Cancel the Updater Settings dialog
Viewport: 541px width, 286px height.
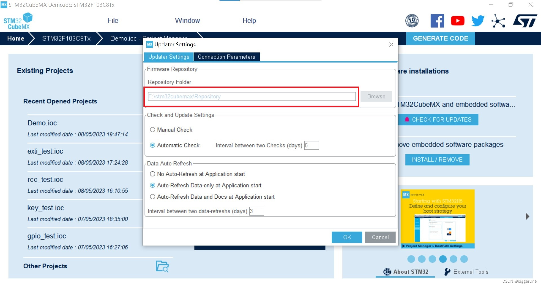tap(380, 237)
